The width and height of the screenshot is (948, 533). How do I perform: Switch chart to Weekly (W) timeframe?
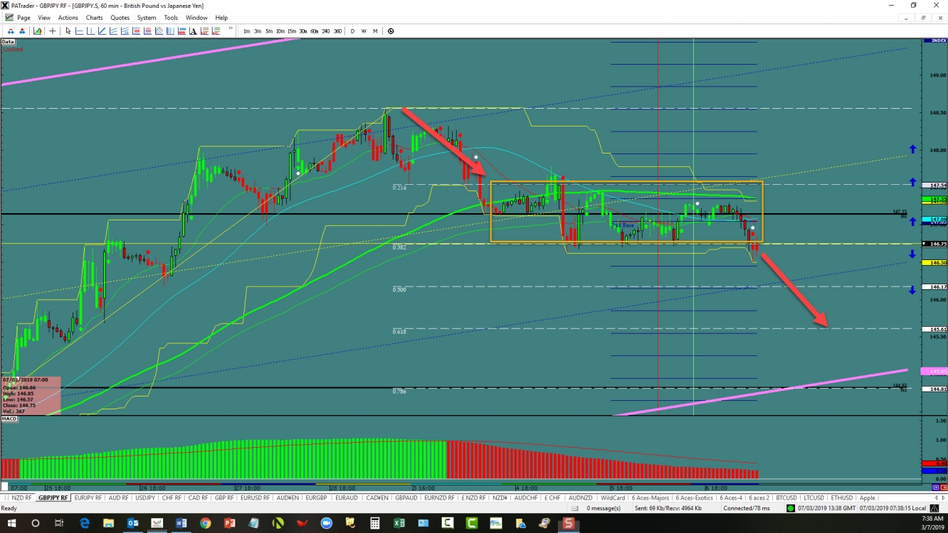point(364,31)
